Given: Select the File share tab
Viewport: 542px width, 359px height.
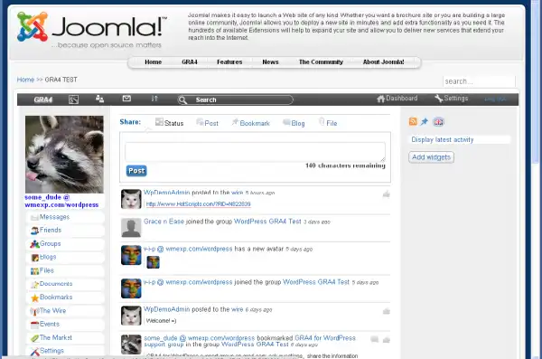Looking at the screenshot, I should 328,123.
